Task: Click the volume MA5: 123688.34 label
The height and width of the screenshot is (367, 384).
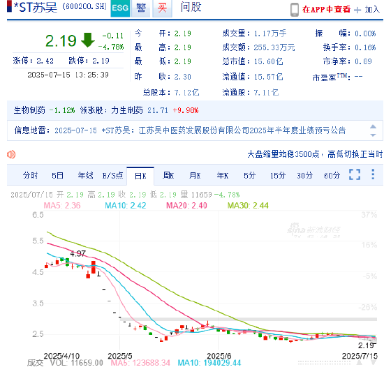Action: click(140, 363)
